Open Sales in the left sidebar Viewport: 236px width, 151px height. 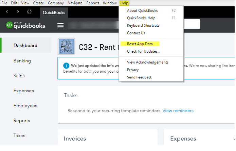click(19, 76)
